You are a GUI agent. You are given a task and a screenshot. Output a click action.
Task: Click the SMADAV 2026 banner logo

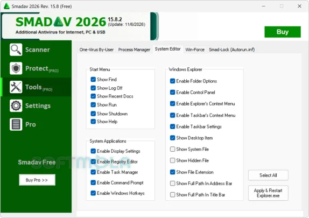click(x=61, y=22)
